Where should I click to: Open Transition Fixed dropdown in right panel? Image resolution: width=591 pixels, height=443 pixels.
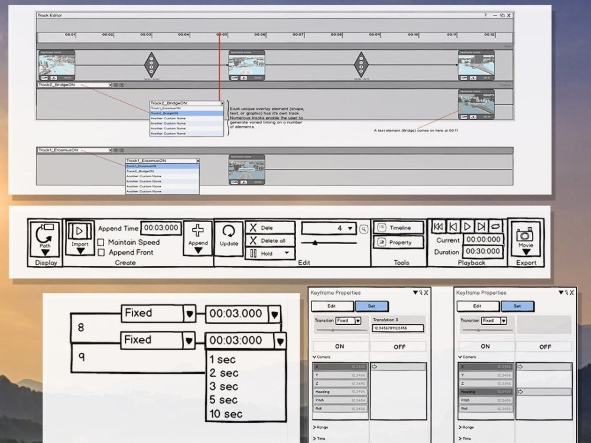(x=504, y=321)
